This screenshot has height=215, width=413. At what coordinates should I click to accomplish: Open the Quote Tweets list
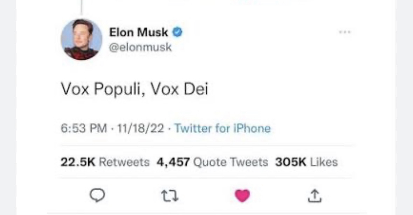[230, 162]
